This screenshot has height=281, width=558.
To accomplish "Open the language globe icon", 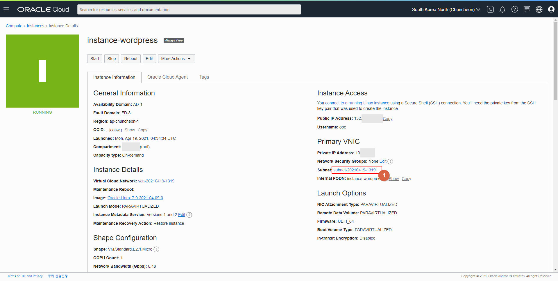I will pyautogui.click(x=539, y=9).
